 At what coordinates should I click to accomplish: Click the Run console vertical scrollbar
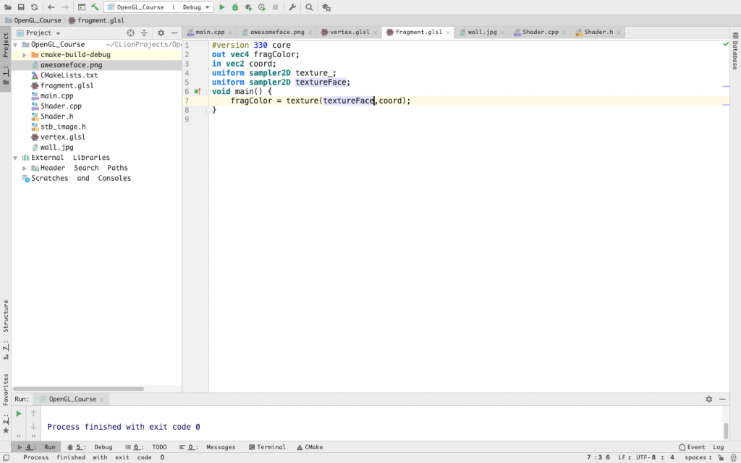(726, 430)
